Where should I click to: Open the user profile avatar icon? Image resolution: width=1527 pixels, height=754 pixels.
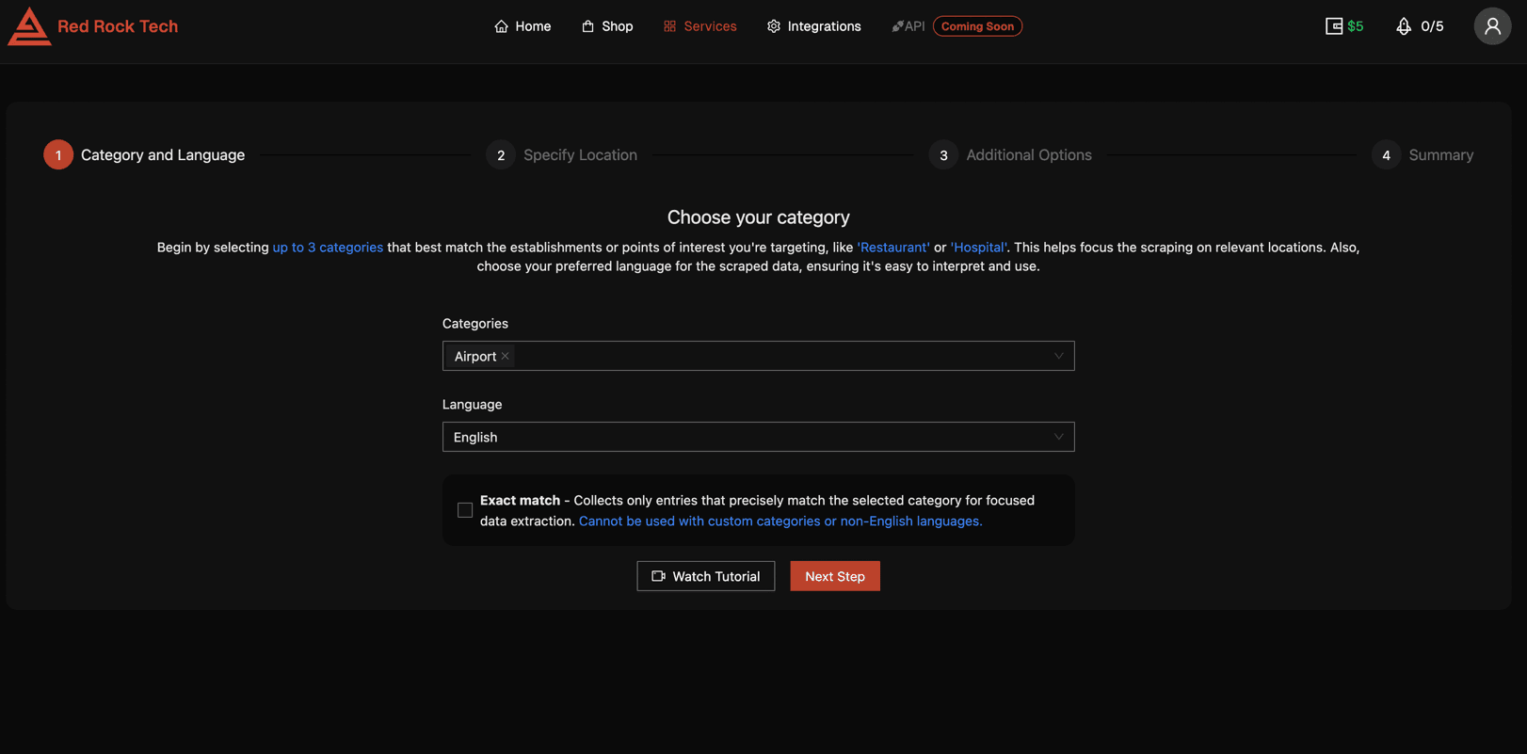(1491, 26)
